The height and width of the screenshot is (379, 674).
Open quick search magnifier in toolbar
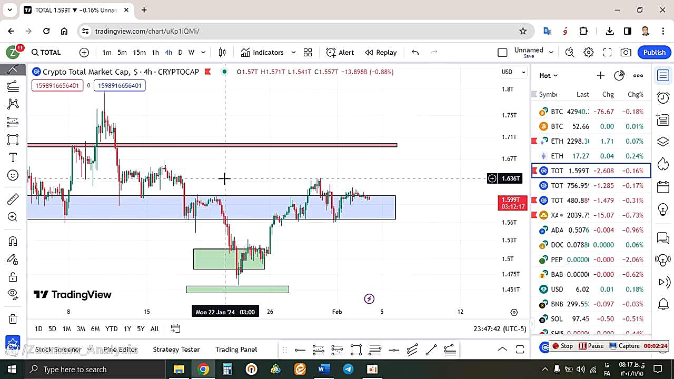click(569, 52)
